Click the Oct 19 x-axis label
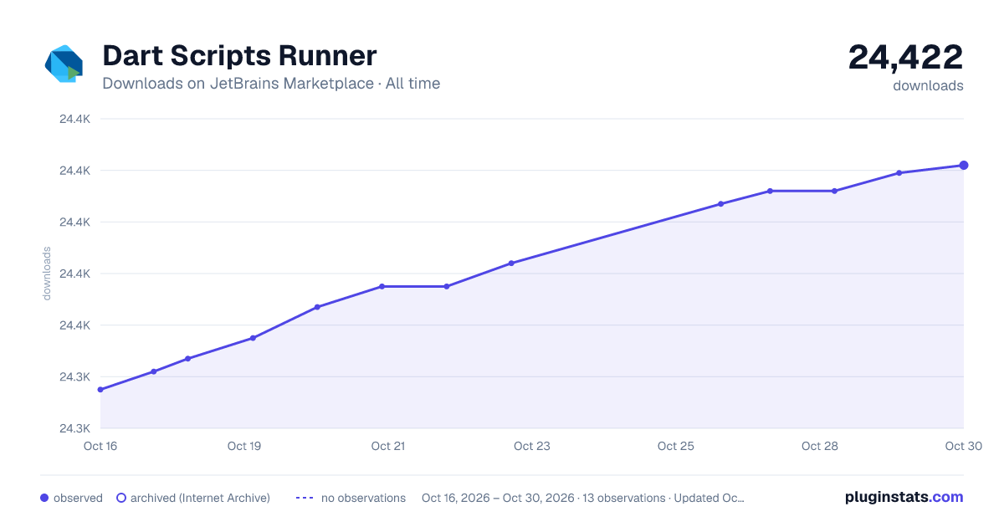1004x527 pixels. point(244,446)
